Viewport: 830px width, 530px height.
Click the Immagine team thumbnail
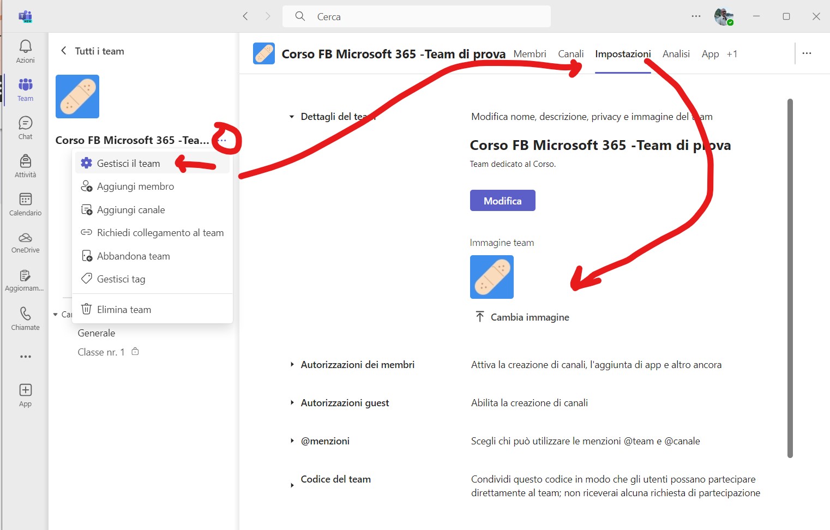point(492,277)
